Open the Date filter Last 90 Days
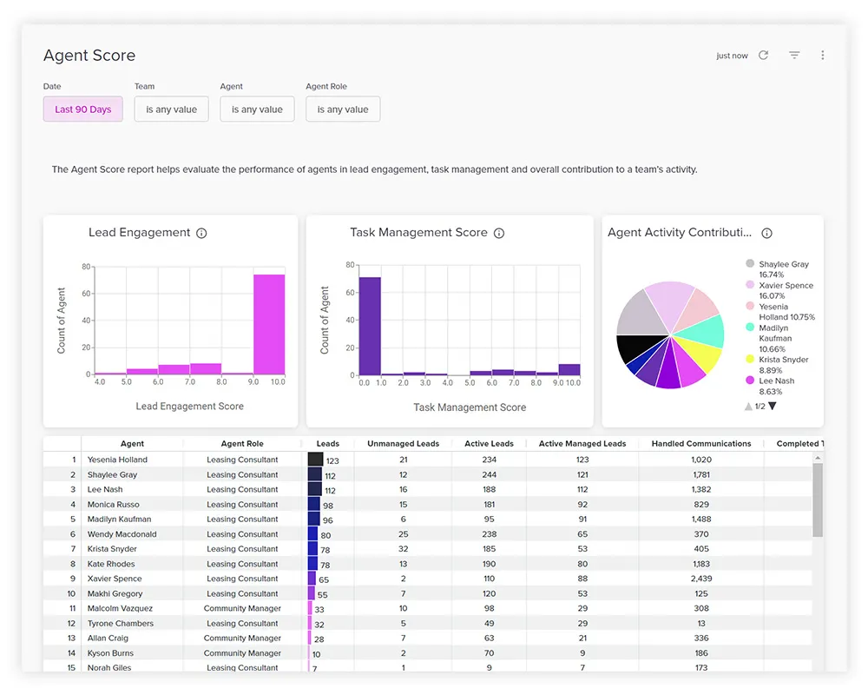 (x=83, y=109)
